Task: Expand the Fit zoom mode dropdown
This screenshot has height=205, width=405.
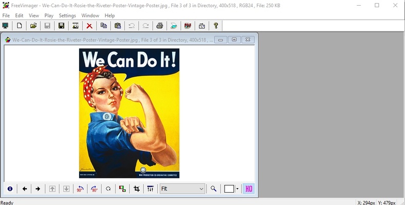Action: 201,189
